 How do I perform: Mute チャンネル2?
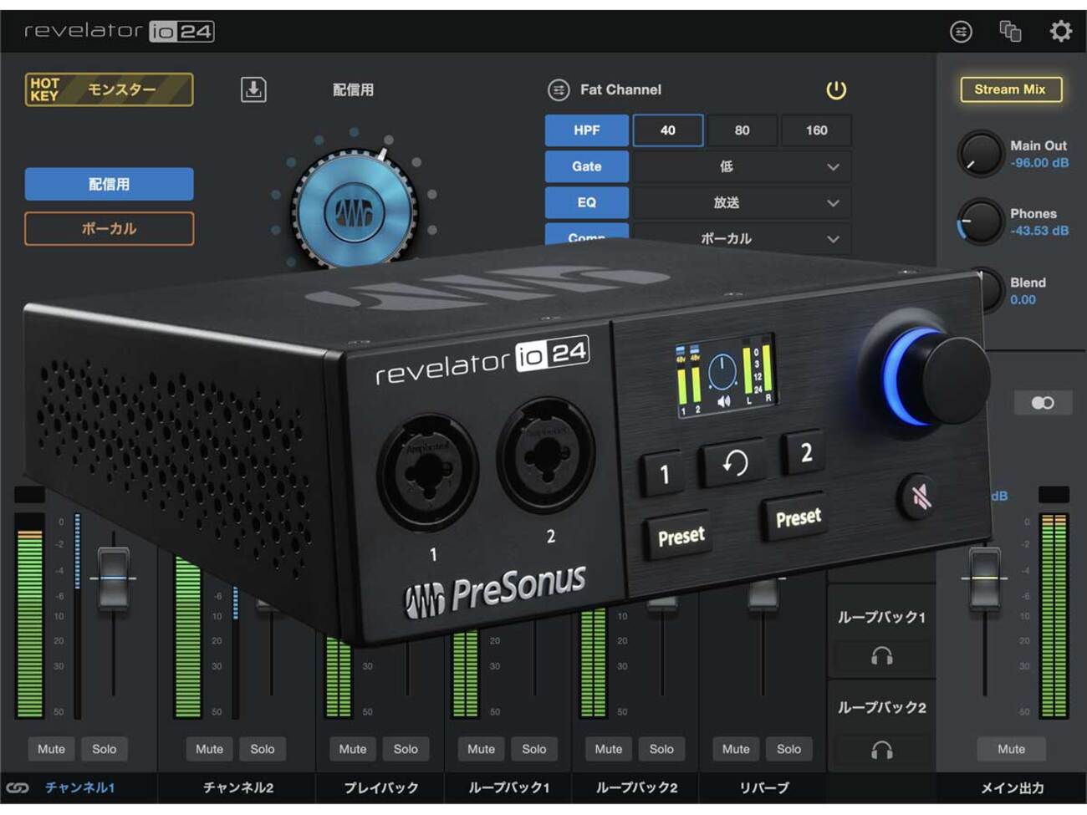click(209, 749)
